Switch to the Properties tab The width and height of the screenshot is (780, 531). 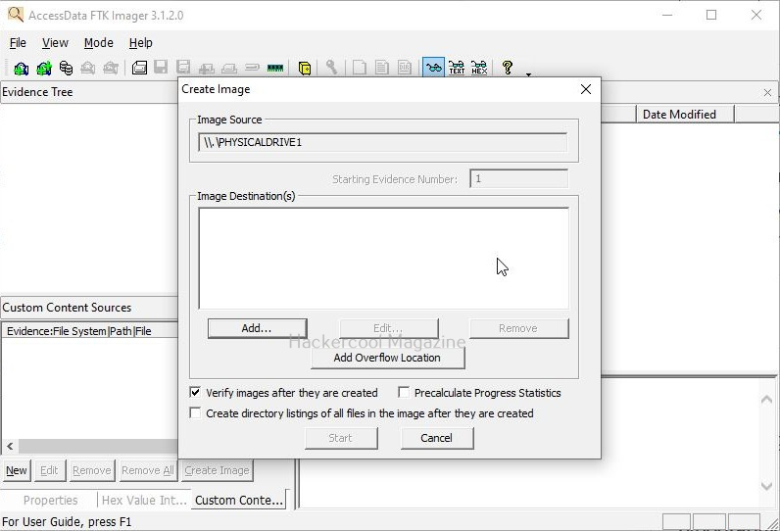[x=50, y=500]
